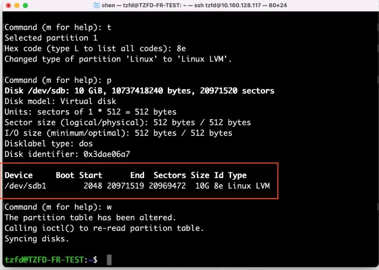The image size is (379, 270).
Task: Click the 'Disklabel type: dos' line
Action: (49, 144)
